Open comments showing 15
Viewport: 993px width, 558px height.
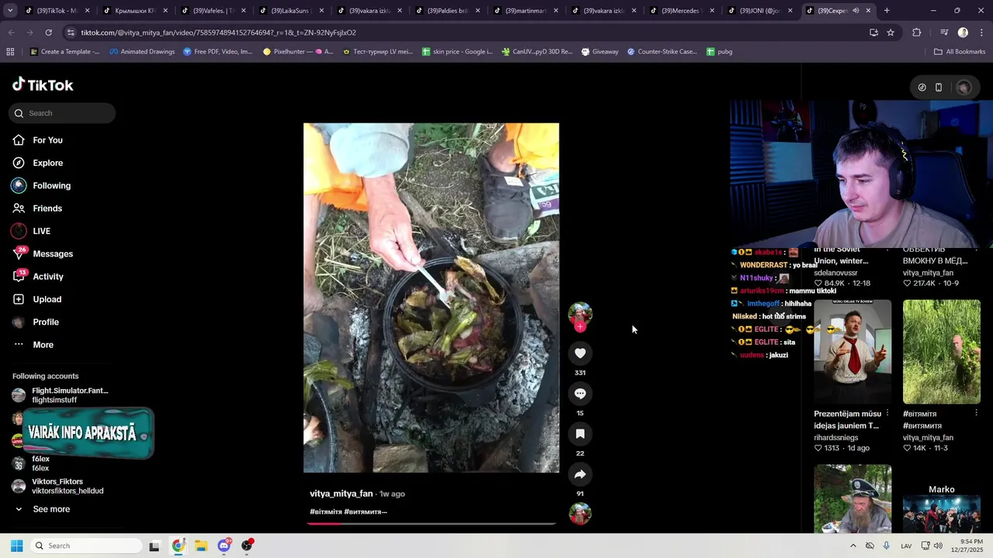(580, 394)
